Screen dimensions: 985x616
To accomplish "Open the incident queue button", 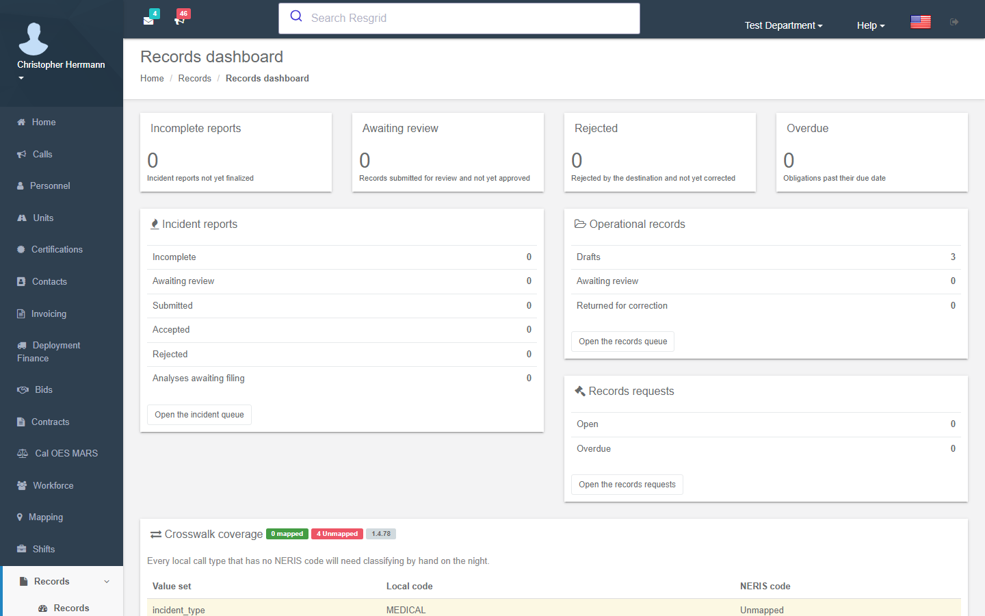I will point(199,415).
